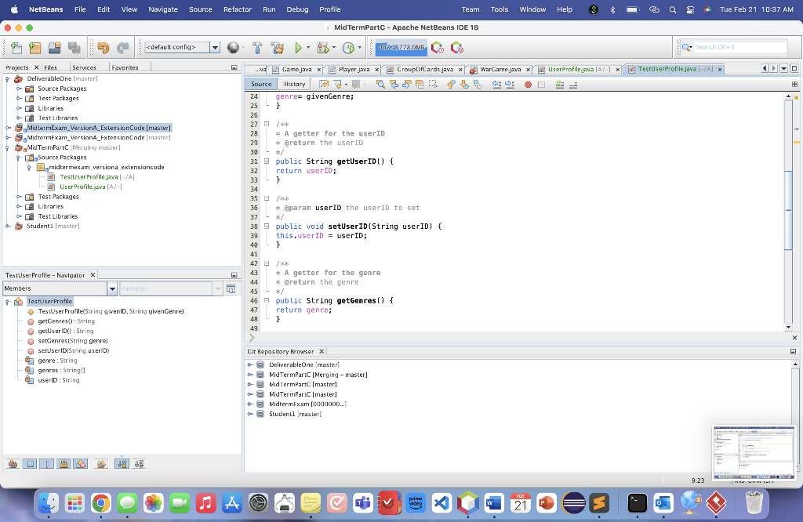
Task: Open the Refactor menu
Action: [x=237, y=9]
